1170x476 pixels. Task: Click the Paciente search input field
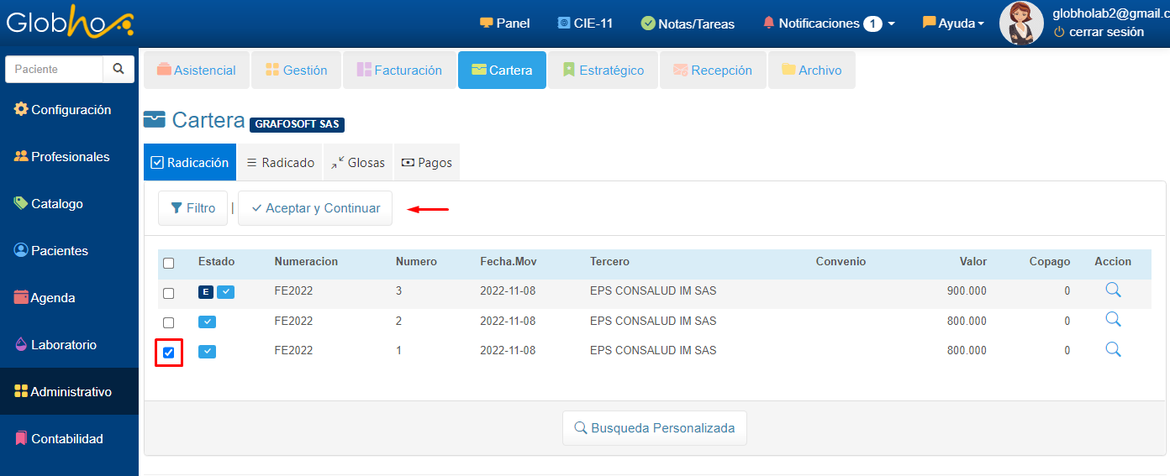(x=55, y=69)
